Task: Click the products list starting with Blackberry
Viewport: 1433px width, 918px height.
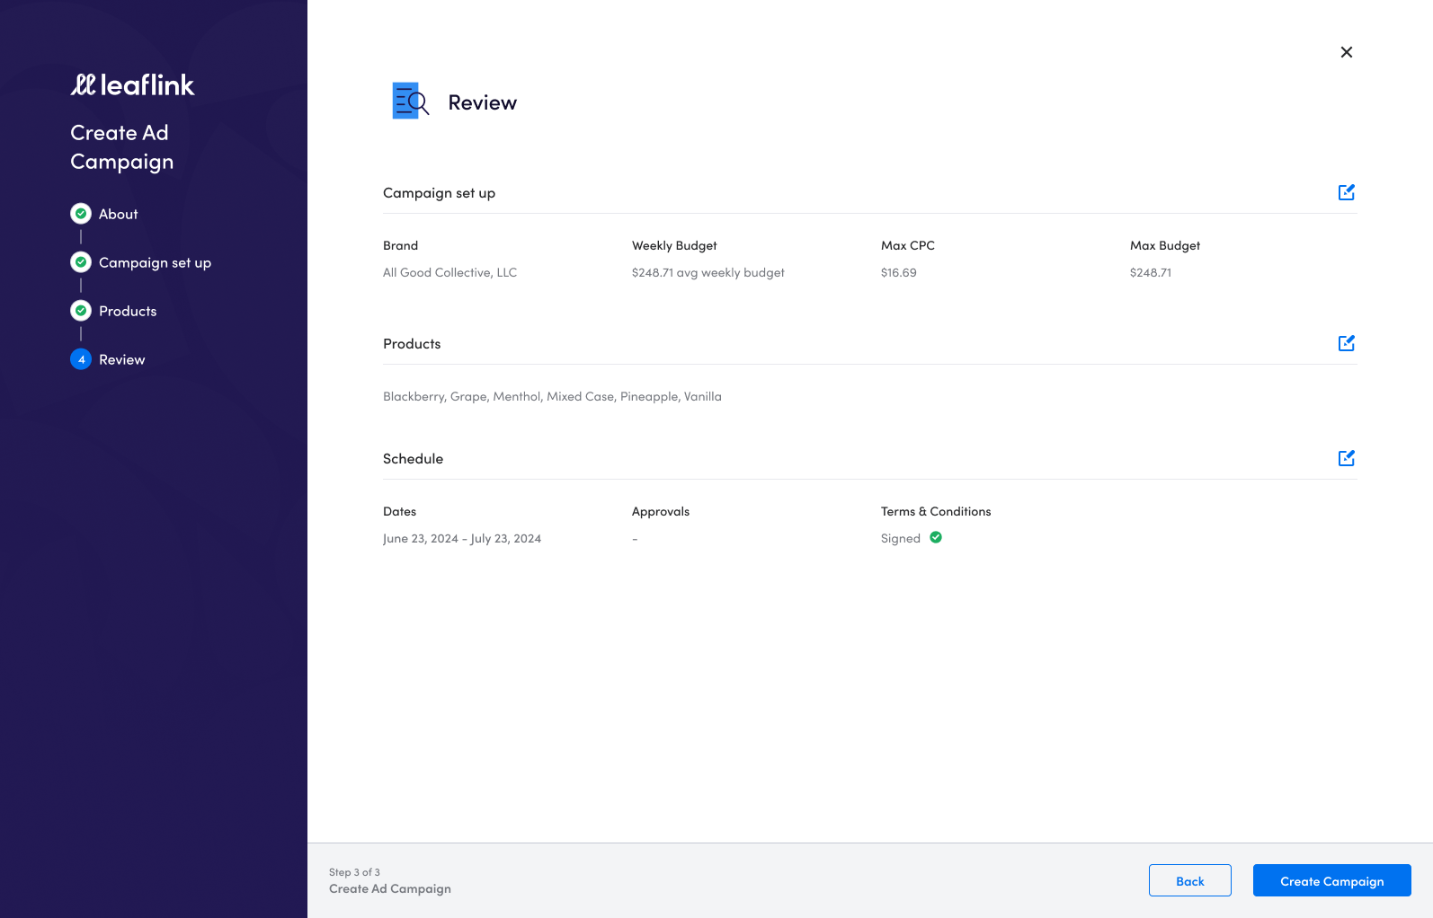Action: click(552, 396)
